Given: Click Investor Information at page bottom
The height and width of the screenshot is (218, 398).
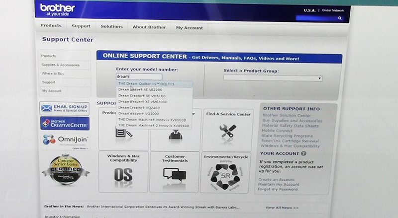Looking at the screenshot, I should tap(62, 217).
